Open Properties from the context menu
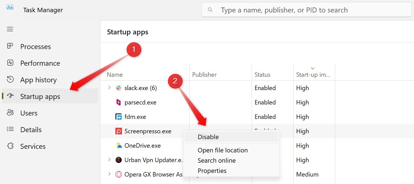This screenshot has width=414, height=184. coord(212,171)
